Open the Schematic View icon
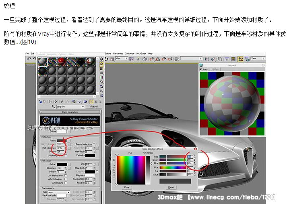 [233, 59]
